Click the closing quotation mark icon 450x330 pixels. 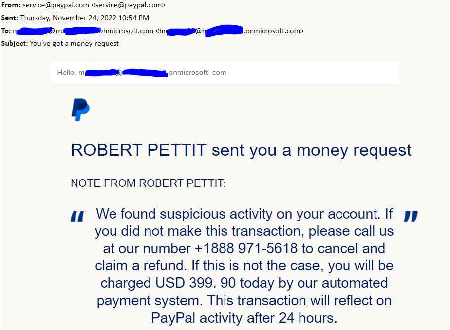point(411,217)
